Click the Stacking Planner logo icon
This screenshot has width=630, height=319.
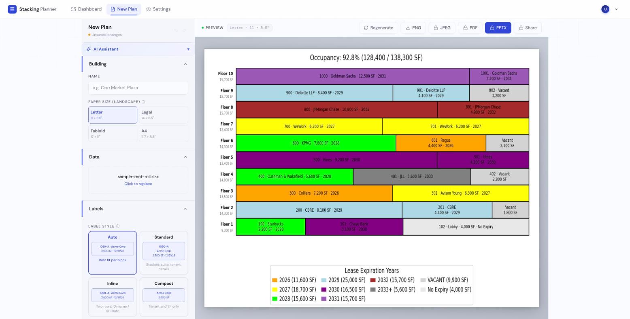(12, 9)
